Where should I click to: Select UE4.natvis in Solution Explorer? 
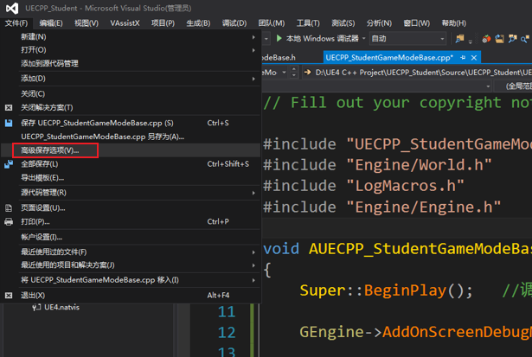click(61, 307)
